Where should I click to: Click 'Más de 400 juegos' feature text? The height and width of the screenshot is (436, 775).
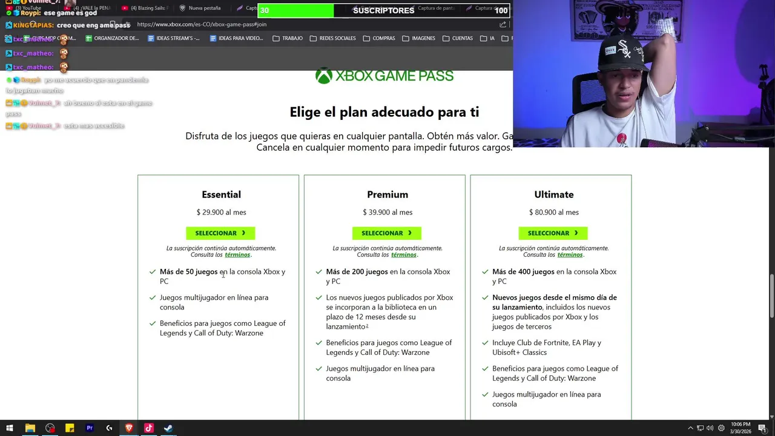click(523, 271)
